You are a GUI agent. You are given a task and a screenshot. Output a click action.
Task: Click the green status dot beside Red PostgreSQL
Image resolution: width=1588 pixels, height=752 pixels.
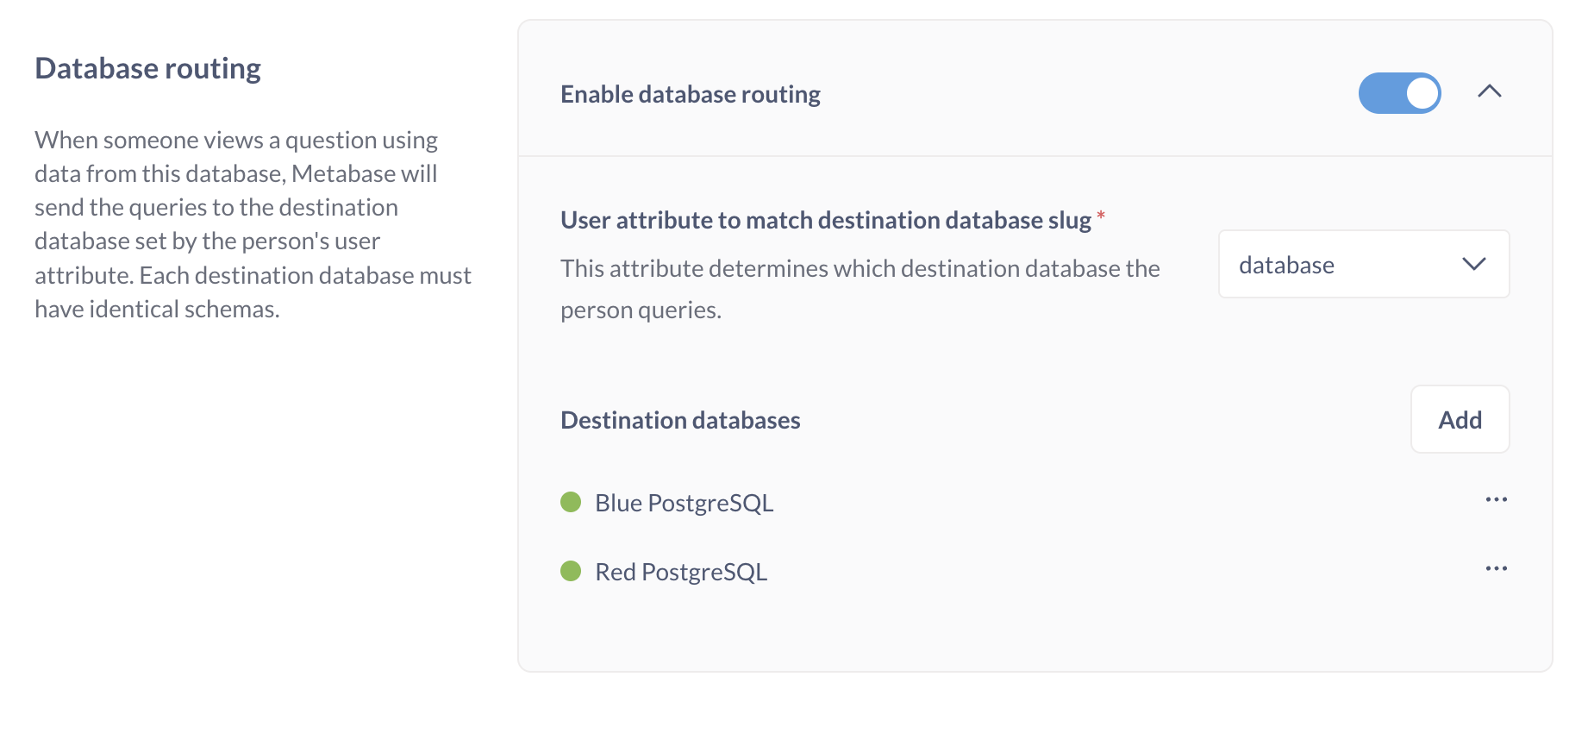pyautogui.click(x=572, y=570)
